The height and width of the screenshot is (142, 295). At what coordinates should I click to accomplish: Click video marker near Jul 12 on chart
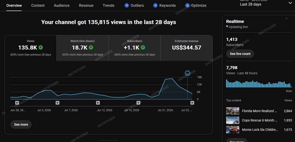coord(98,103)
